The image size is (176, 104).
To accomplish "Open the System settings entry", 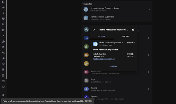I will point(117,98).
